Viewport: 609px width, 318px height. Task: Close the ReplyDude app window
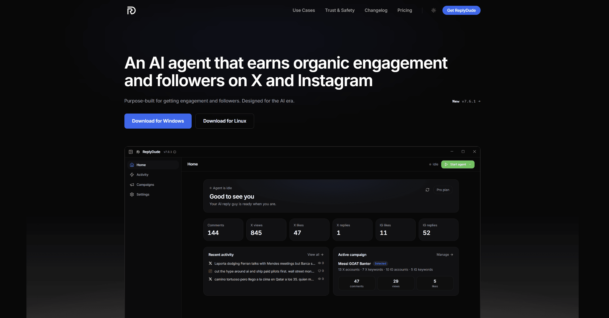(x=474, y=151)
